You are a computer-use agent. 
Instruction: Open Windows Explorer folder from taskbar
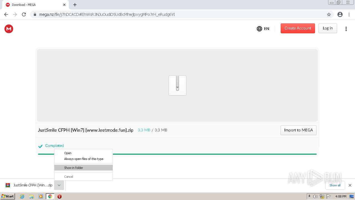pyautogui.click(x=31, y=196)
